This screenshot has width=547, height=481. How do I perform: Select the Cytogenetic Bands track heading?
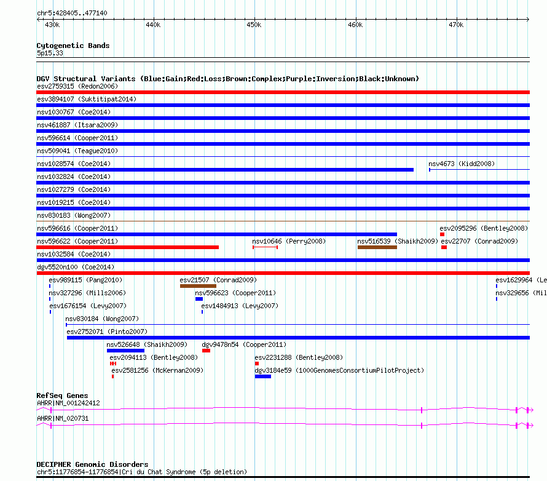[73, 46]
